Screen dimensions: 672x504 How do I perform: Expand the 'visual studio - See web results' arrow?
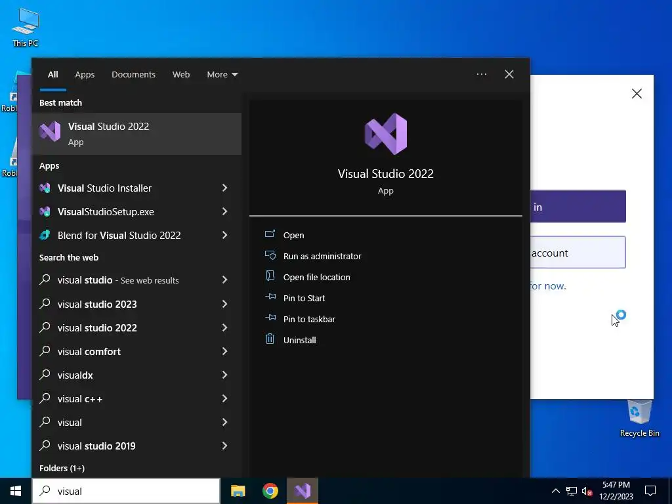(x=224, y=280)
